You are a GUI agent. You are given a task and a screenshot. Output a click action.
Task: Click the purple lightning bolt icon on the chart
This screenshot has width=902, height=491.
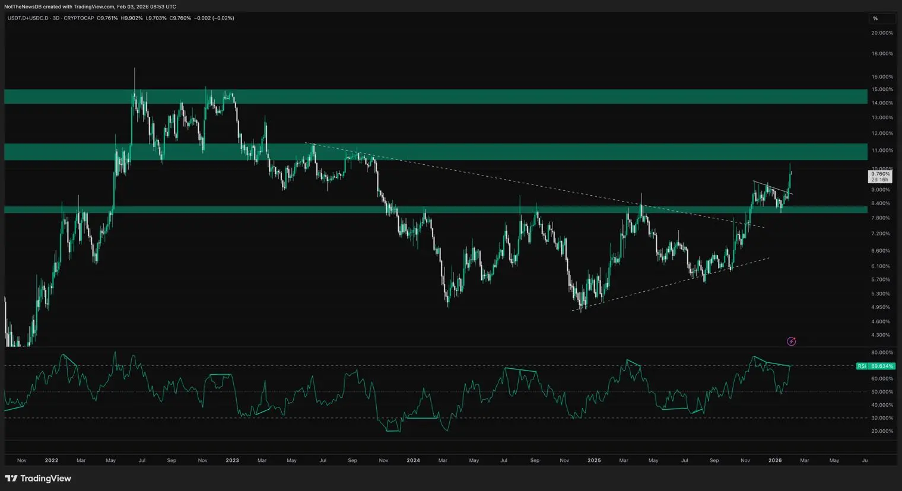click(791, 341)
